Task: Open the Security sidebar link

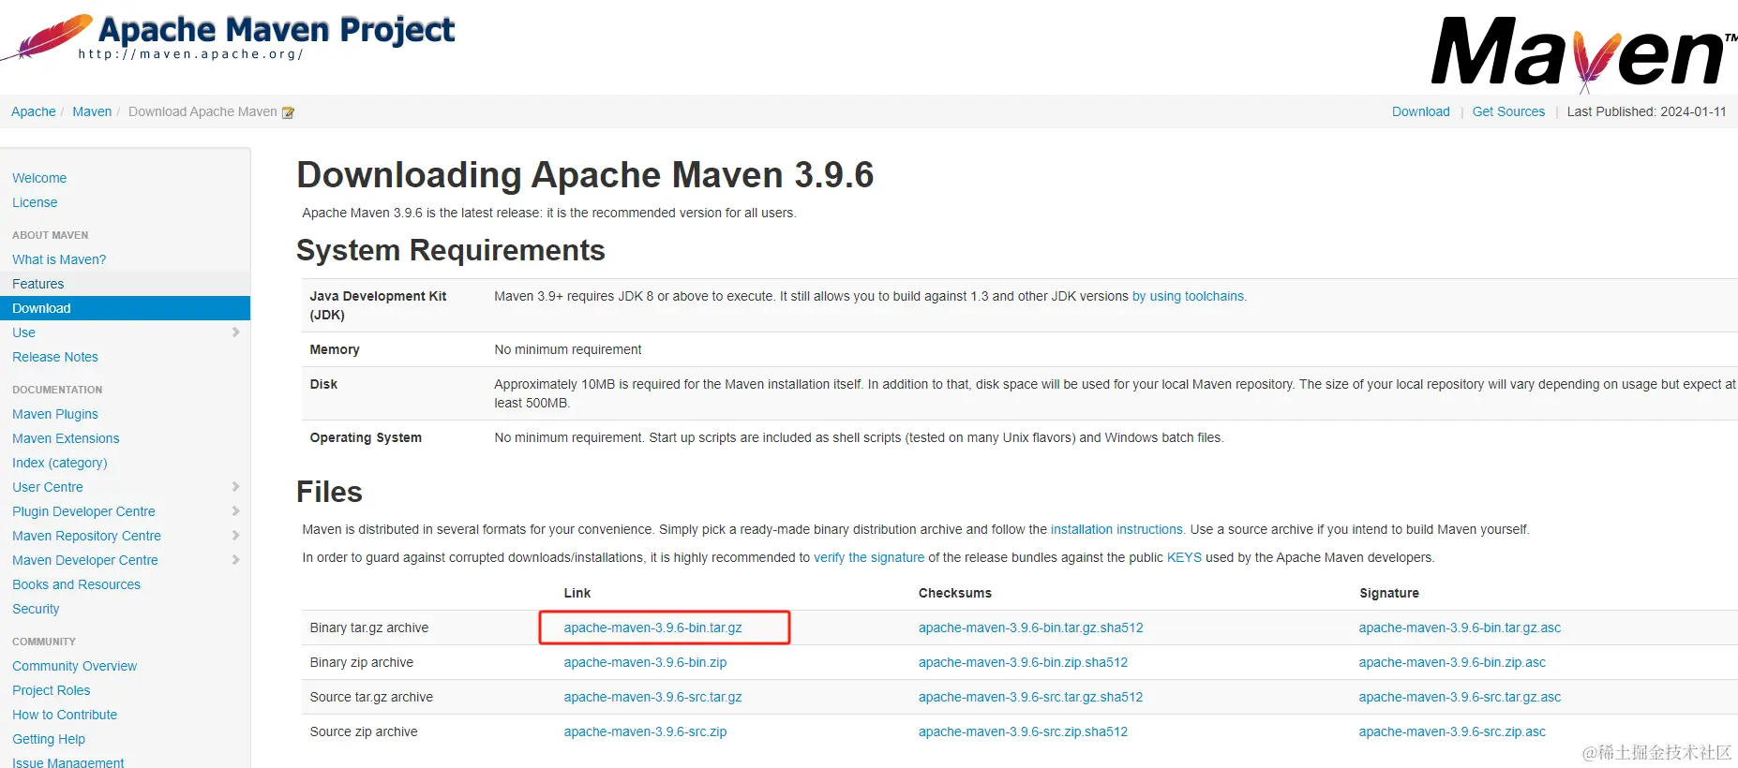Action: (x=36, y=609)
